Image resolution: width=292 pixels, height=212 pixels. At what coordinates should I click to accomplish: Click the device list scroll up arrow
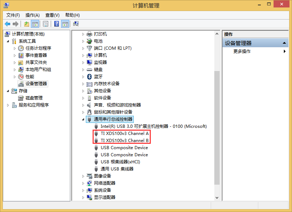pos(217,34)
